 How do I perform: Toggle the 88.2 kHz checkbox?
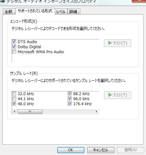tap(70, 94)
